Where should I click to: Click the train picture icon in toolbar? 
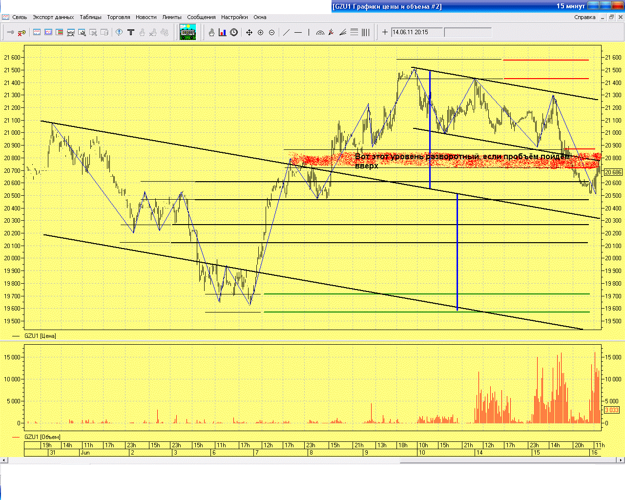pyautogui.click(x=187, y=32)
